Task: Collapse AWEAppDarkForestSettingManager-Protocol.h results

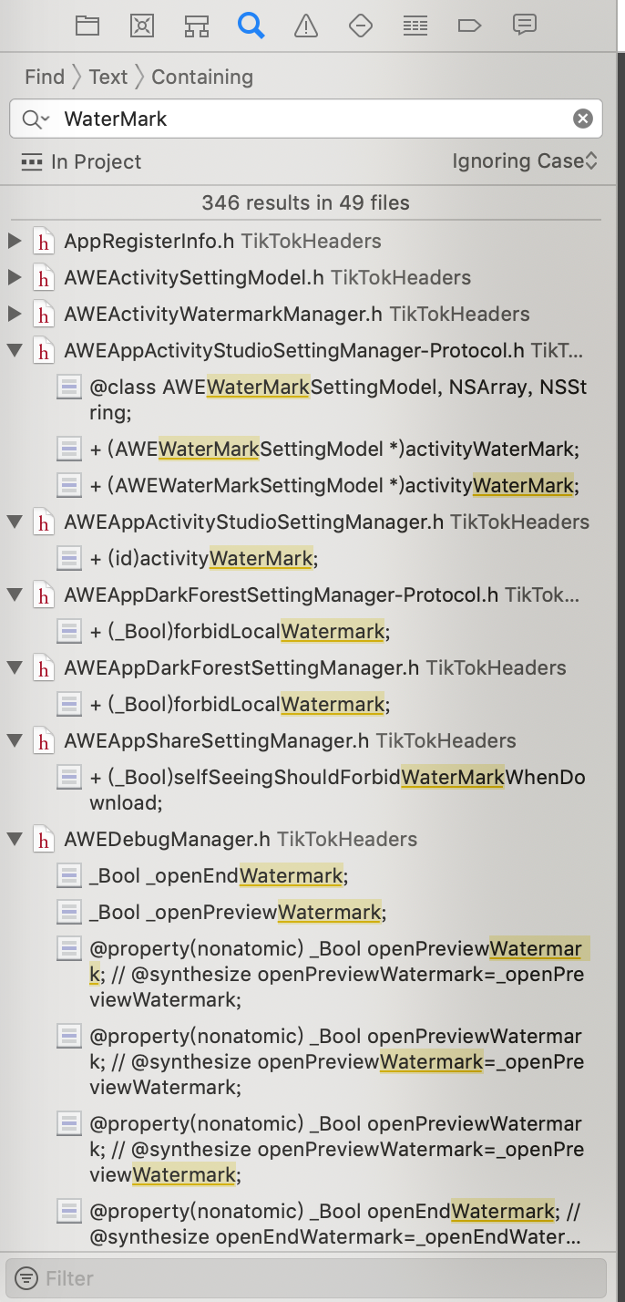Action: point(14,594)
